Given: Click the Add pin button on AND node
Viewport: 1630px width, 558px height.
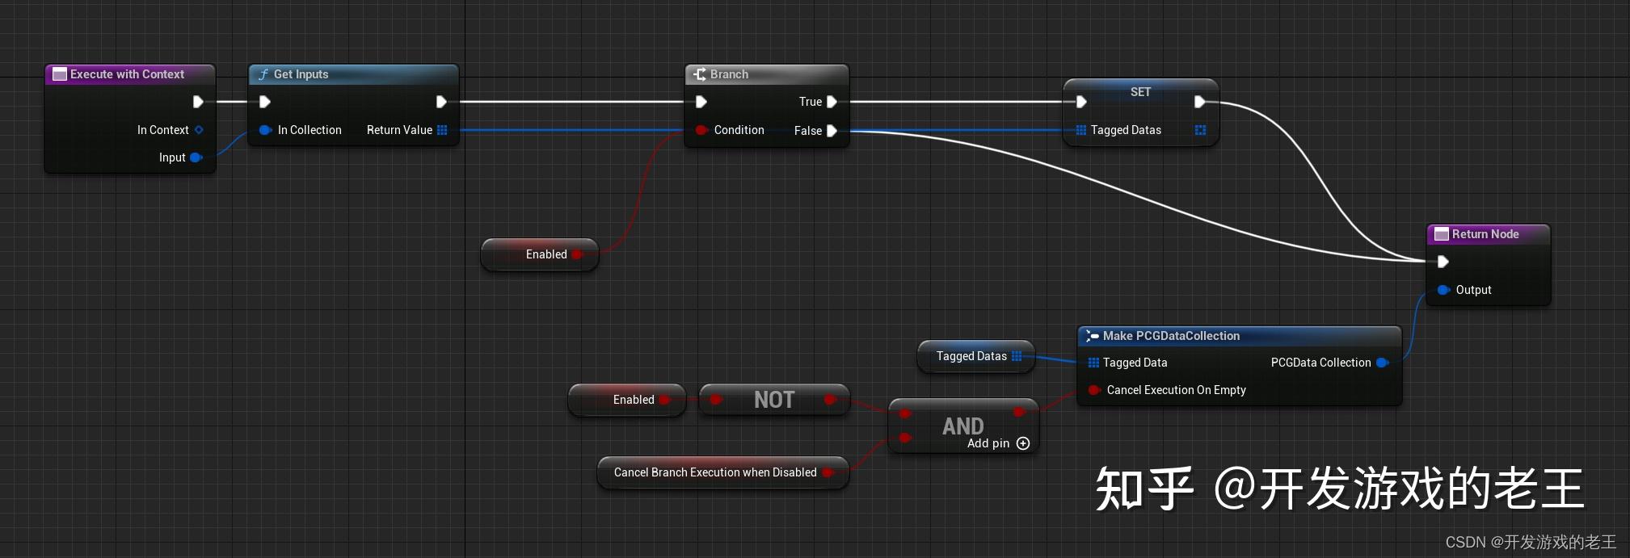Looking at the screenshot, I should click(x=999, y=443).
